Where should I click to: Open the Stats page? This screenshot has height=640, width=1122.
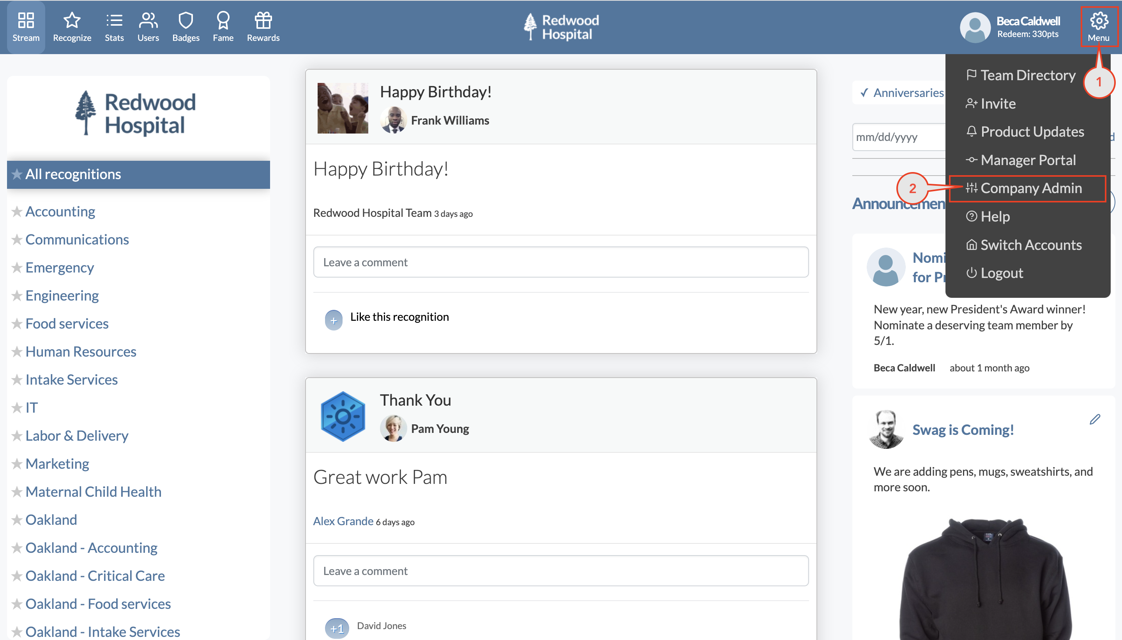(x=114, y=26)
